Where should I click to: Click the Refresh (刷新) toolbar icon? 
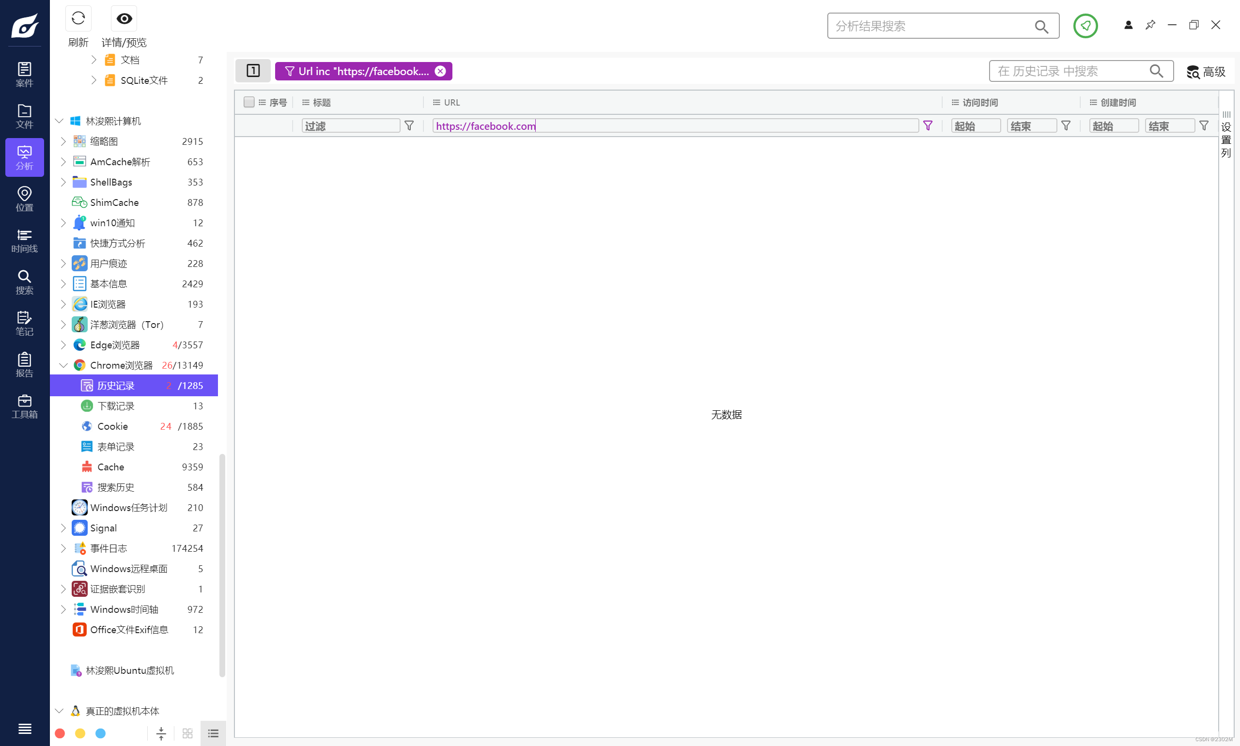(78, 19)
